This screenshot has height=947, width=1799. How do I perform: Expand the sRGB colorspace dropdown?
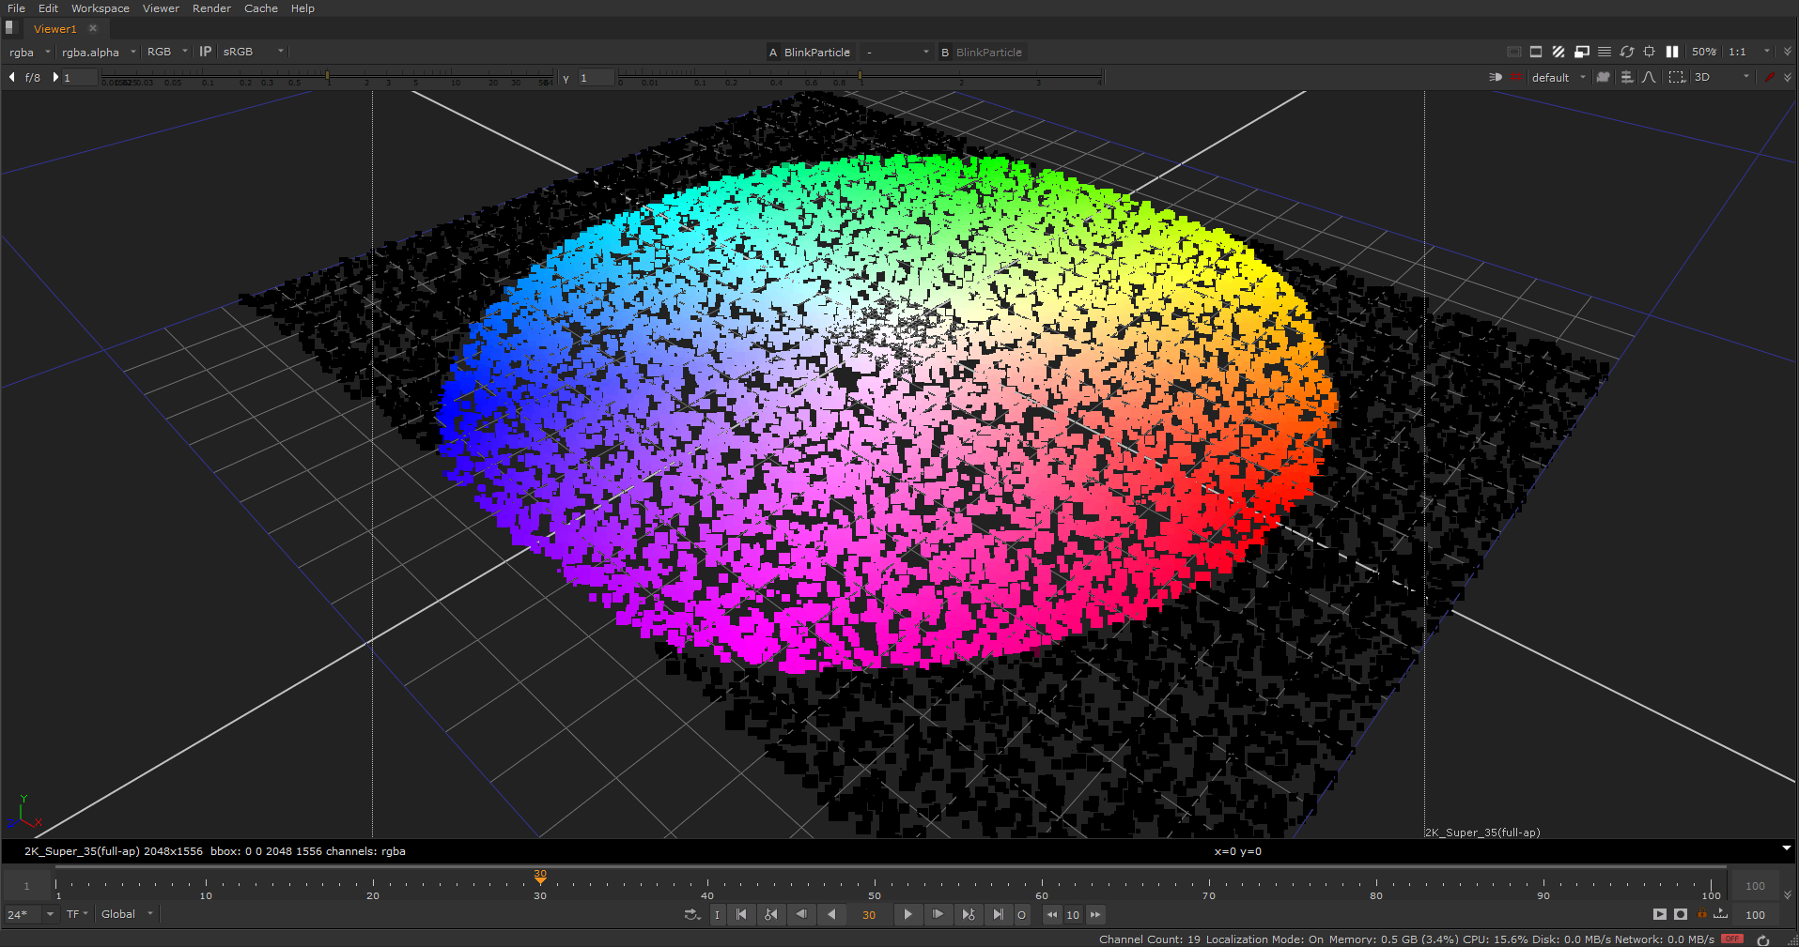tap(253, 52)
